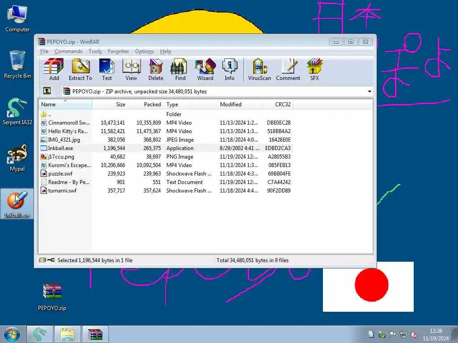Image resolution: width=458 pixels, height=343 pixels.
Task: Select the Serpent IA32 shortcut
Action: point(17,111)
